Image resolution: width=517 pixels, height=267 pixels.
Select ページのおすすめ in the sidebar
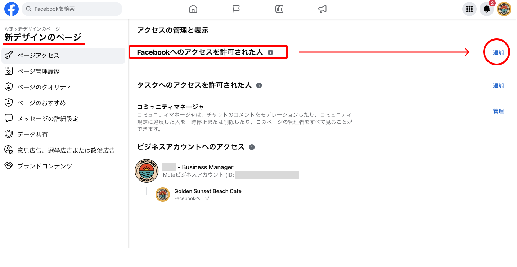[x=63, y=103]
